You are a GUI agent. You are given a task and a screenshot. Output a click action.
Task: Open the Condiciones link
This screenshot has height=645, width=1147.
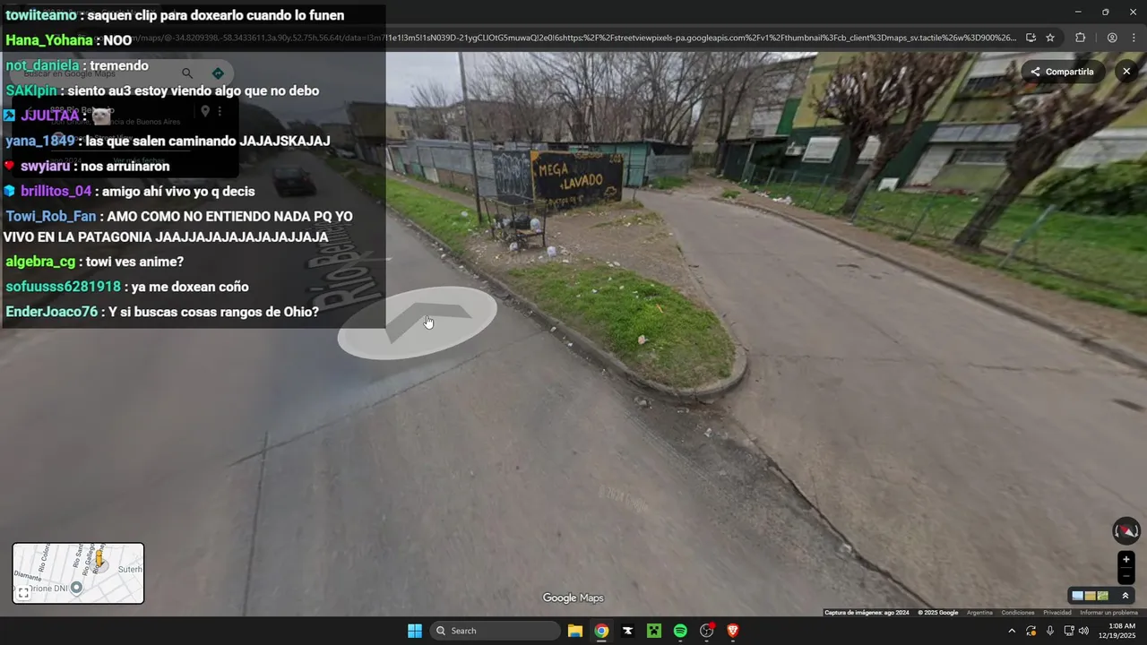click(1018, 613)
